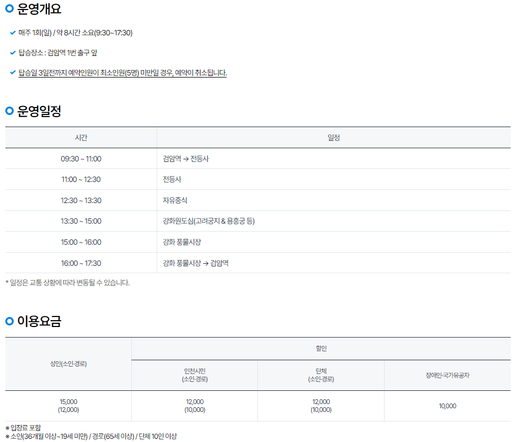Select the 자유중식 schedule cell

334,200
